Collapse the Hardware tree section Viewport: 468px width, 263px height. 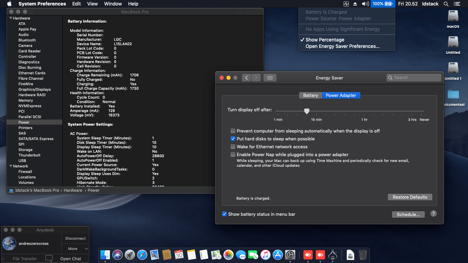(11, 18)
